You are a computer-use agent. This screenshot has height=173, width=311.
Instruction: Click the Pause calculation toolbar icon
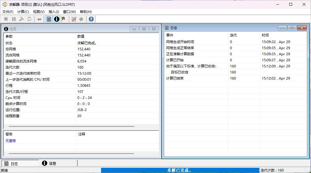tap(14, 19)
